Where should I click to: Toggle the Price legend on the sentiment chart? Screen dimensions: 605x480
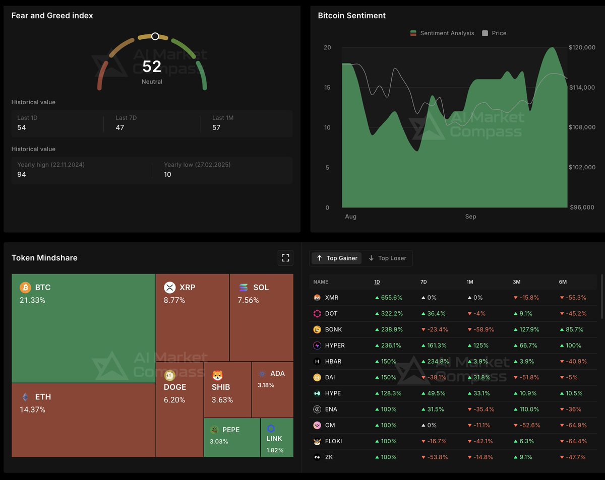tap(494, 33)
